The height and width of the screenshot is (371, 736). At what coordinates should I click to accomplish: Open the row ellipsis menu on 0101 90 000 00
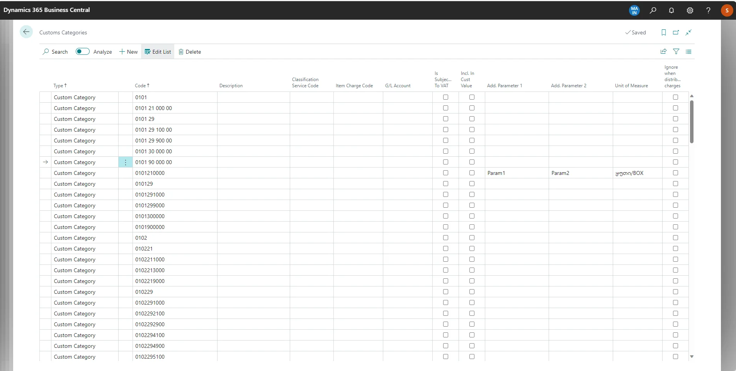[x=125, y=162]
